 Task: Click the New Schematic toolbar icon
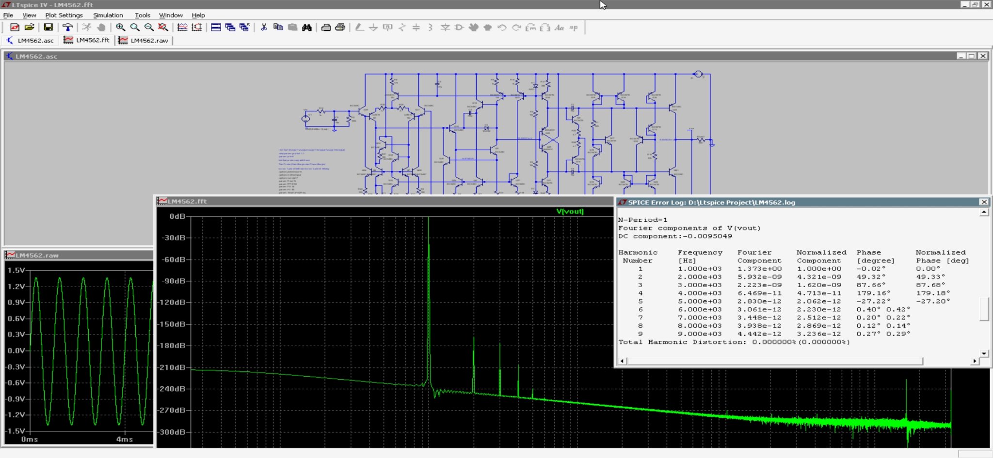(15, 28)
